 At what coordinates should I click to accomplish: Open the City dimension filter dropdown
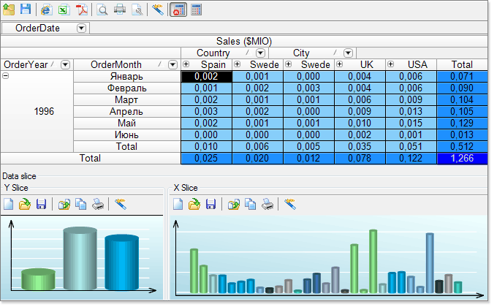[x=348, y=53]
